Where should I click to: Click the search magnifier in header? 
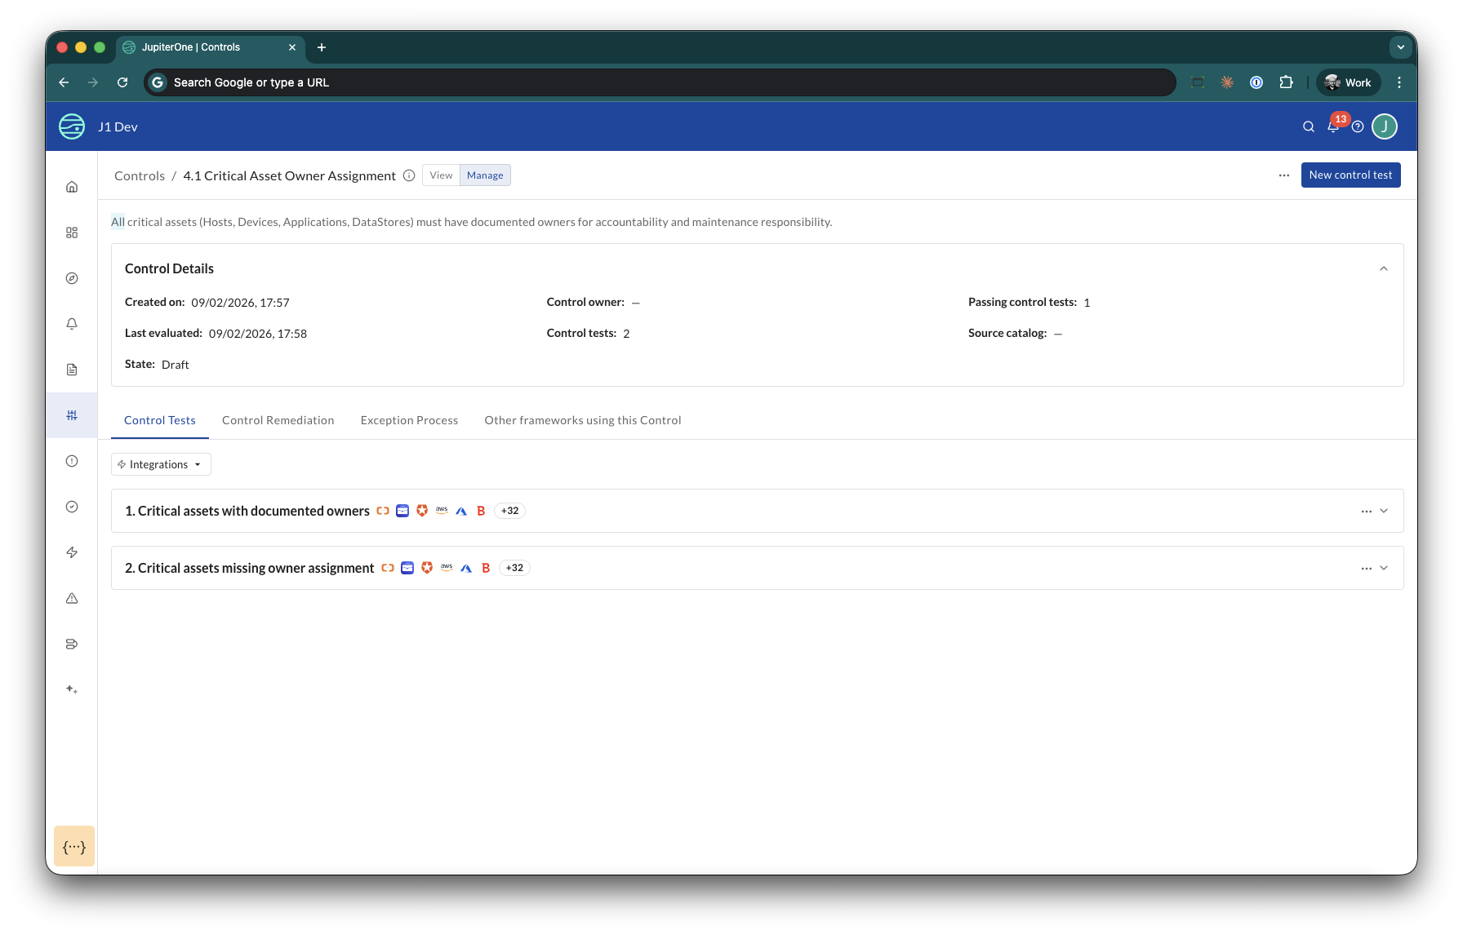pos(1309,126)
